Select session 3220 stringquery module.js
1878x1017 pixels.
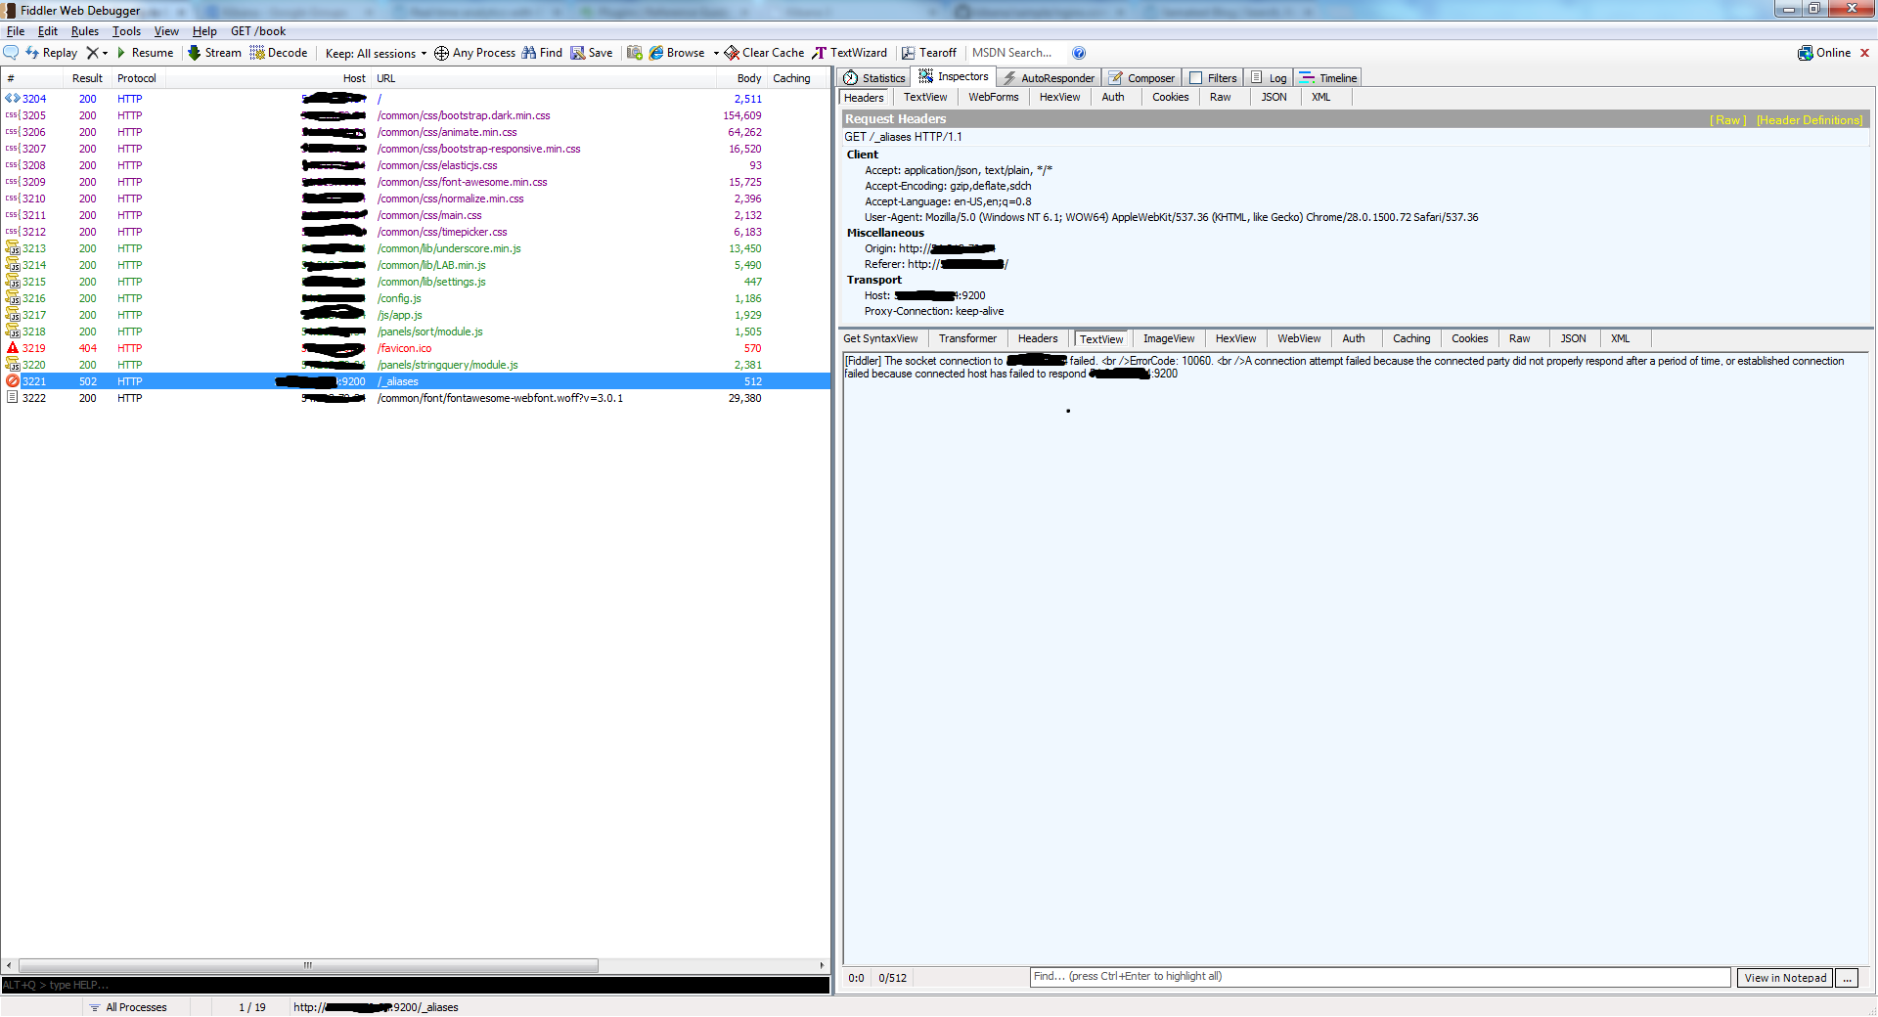click(416, 365)
